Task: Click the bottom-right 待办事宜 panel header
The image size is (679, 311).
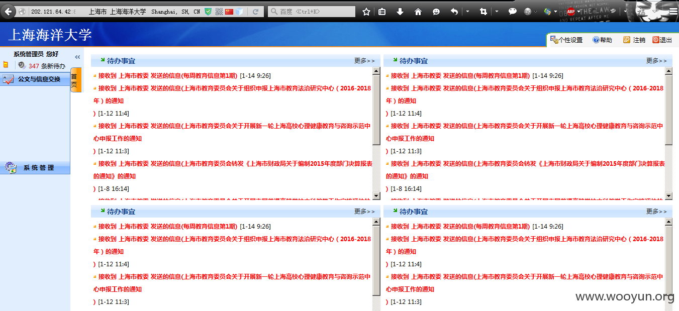Action: tap(528, 212)
